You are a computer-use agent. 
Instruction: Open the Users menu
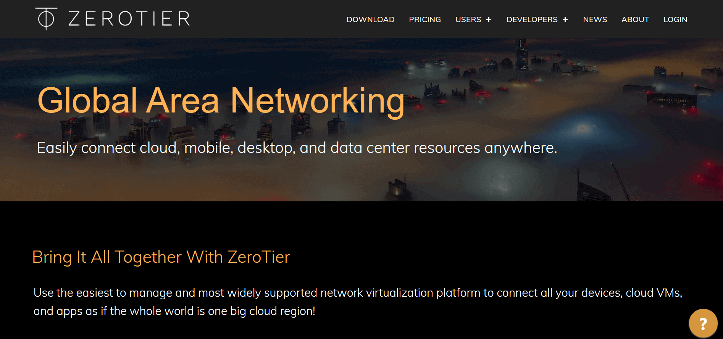pos(468,19)
